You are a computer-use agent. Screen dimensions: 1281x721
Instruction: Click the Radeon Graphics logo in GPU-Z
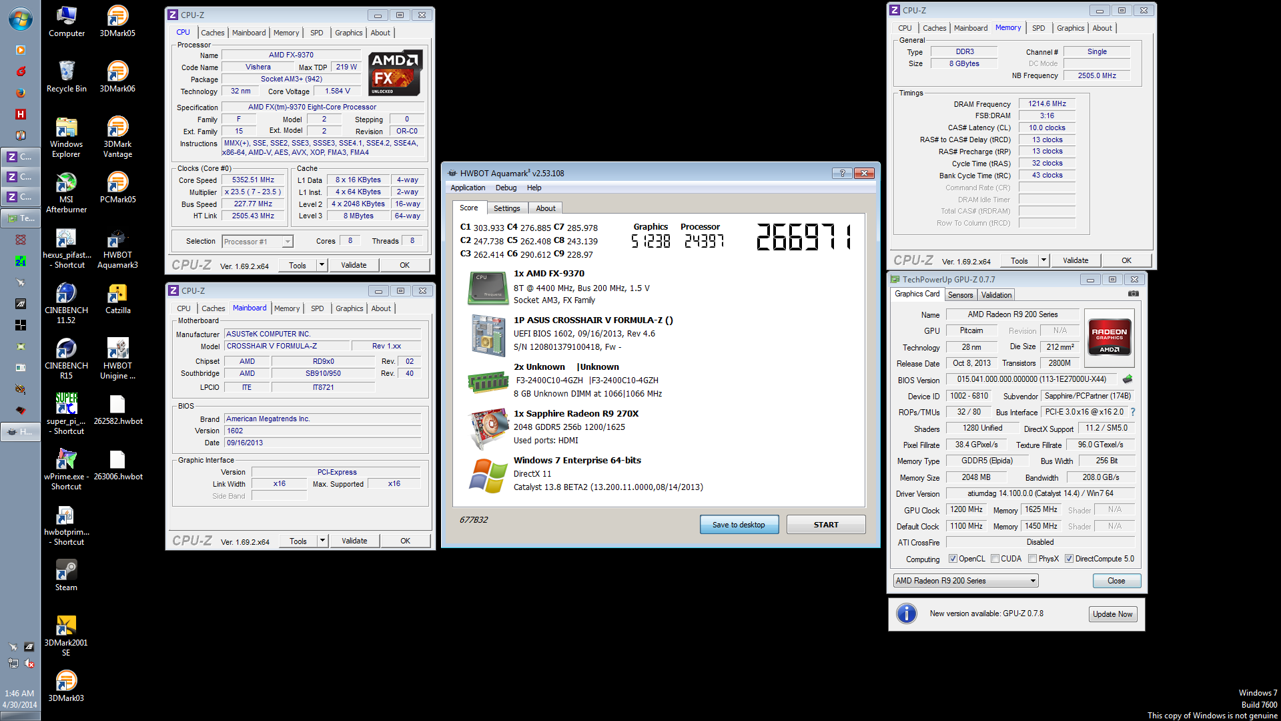tap(1109, 336)
